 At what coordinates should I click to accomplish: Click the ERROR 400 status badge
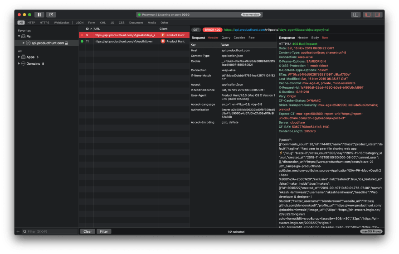(x=213, y=30)
